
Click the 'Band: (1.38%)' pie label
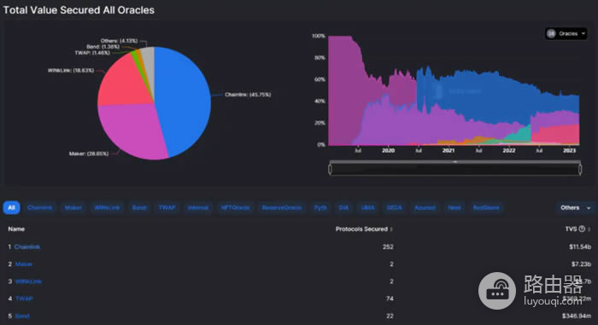coord(103,46)
